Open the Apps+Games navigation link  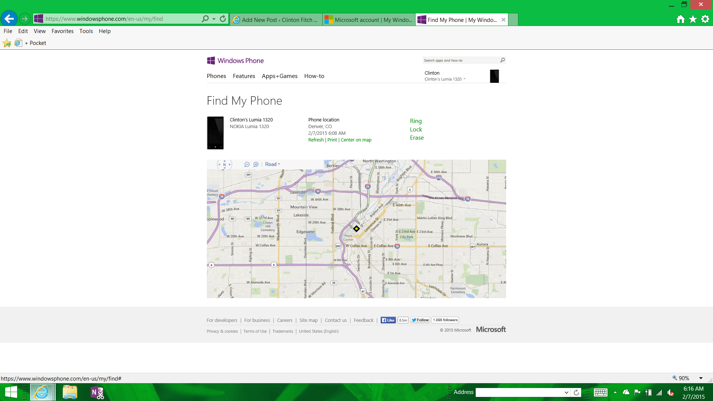pos(280,76)
